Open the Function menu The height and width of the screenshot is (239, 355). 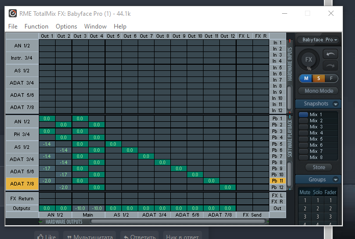click(x=36, y=26)
